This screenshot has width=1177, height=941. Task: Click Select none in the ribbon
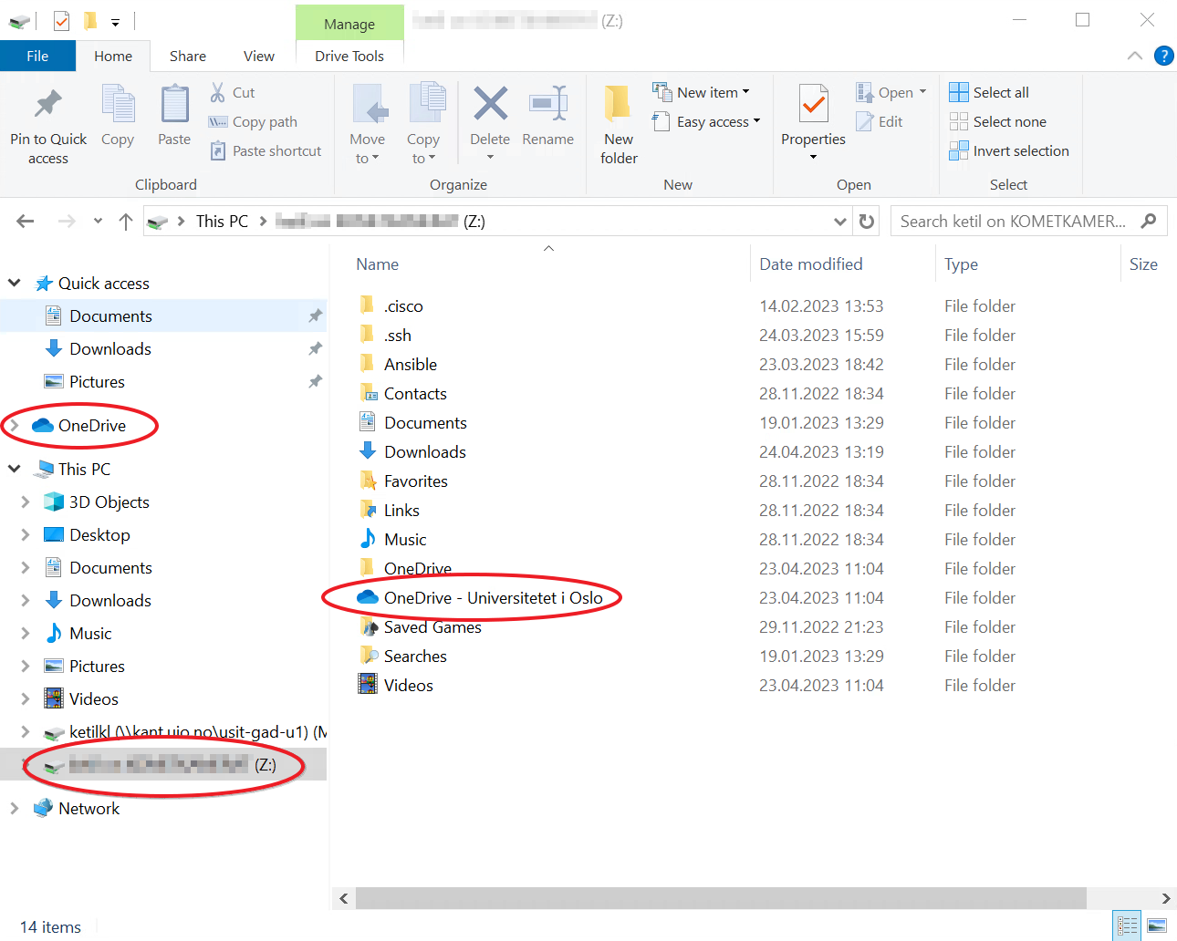(x=998, y=121)
